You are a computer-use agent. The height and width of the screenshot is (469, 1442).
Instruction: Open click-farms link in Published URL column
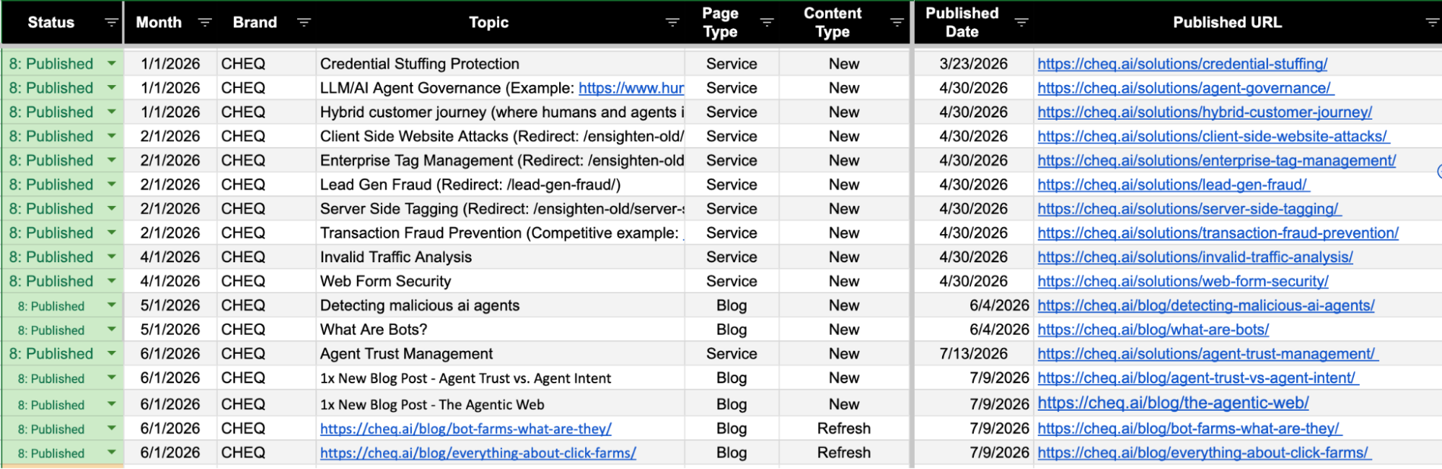pyautogui.click(x=1204, y=452)
